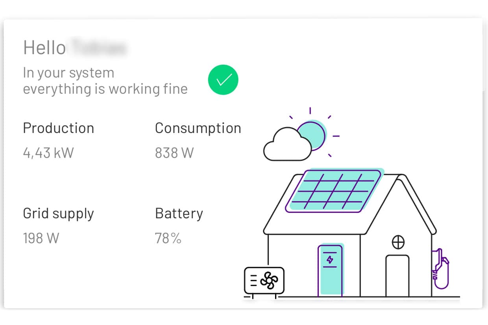Click the heat pump fan unit icon

coord(264,280)
